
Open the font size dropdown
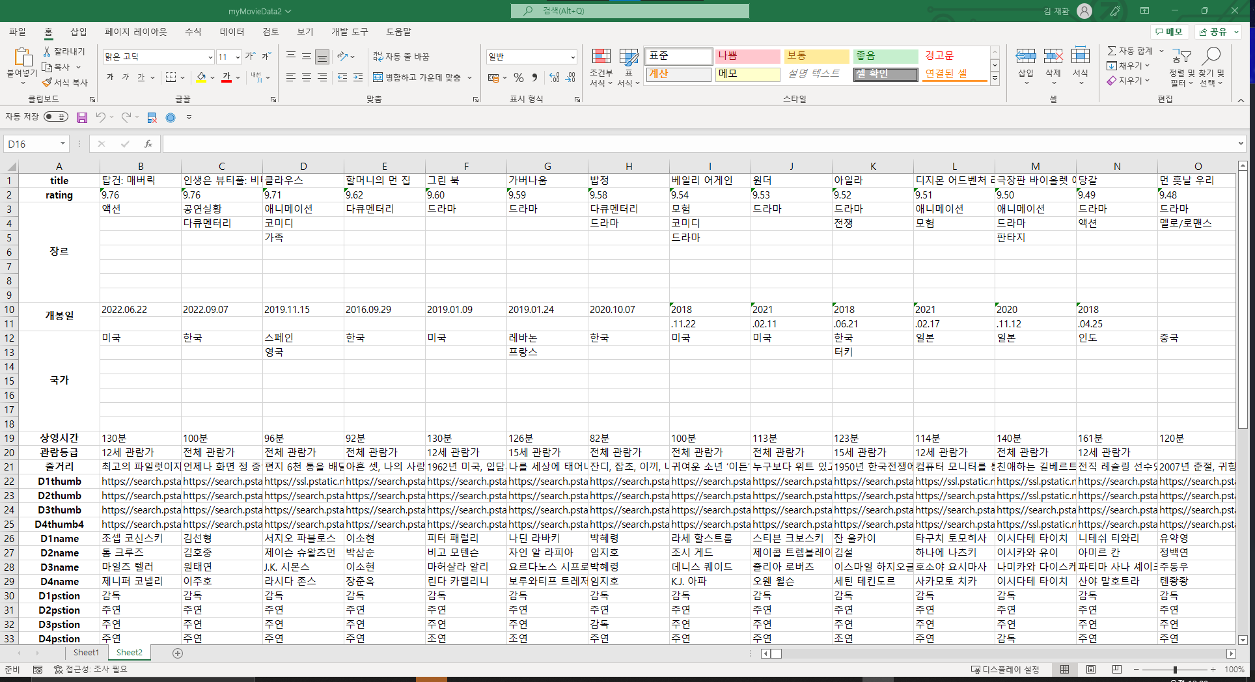[x=238, y=57]
